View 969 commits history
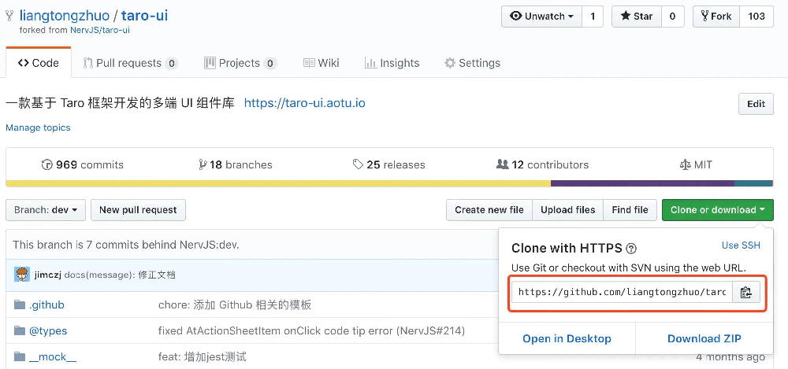The width and height of the screenshot is (788, 369). pyautogui.click(x=83, y=164)
